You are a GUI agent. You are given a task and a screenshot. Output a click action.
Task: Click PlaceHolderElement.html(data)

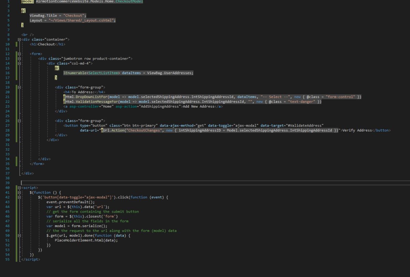pyautogui.click(x=86, y=240)
